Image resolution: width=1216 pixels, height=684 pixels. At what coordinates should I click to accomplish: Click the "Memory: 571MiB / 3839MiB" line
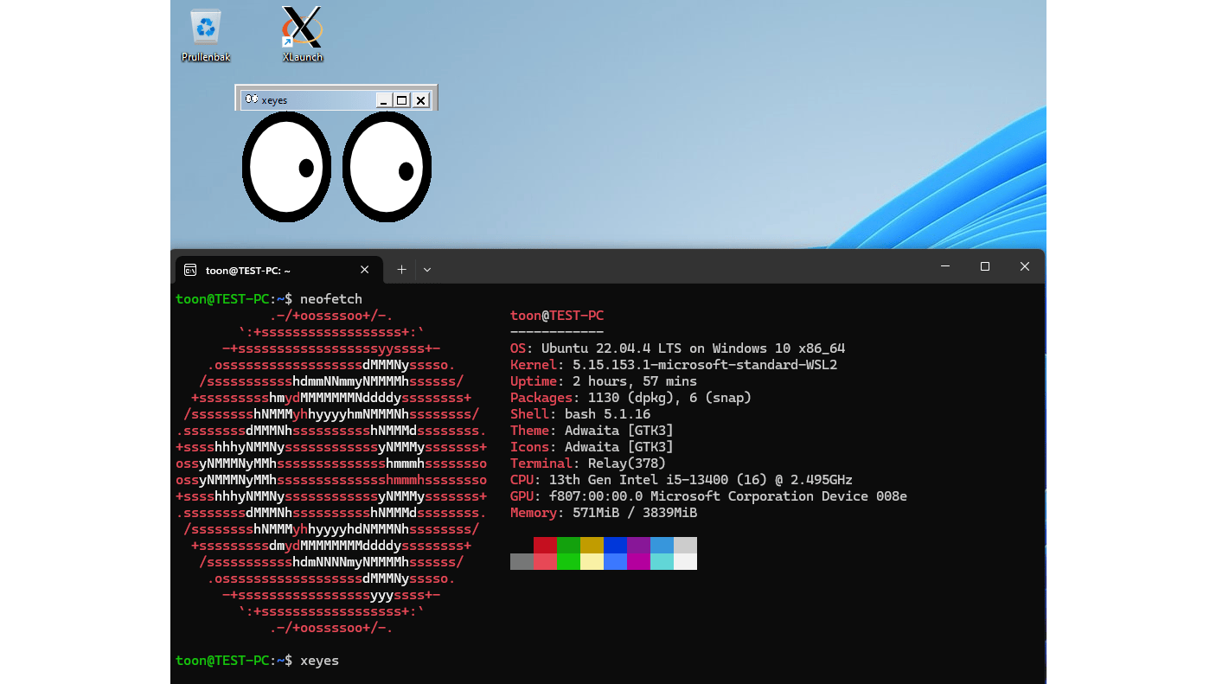point(604,513)
